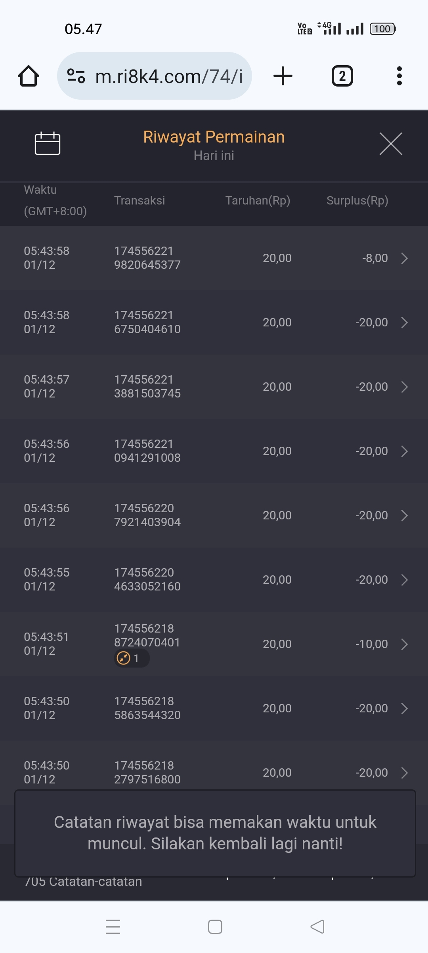Expand the -8,00 surplus entry chevron

[404, 258]
